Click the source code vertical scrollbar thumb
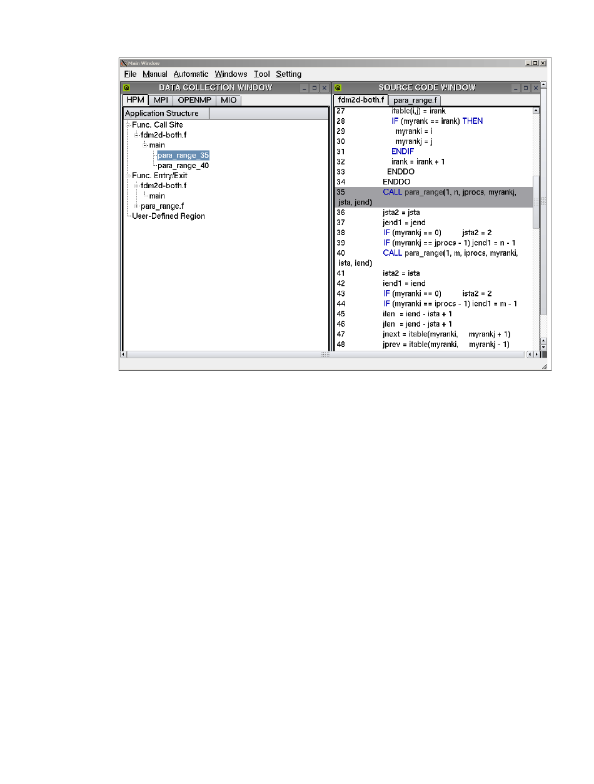 (536, 201)
